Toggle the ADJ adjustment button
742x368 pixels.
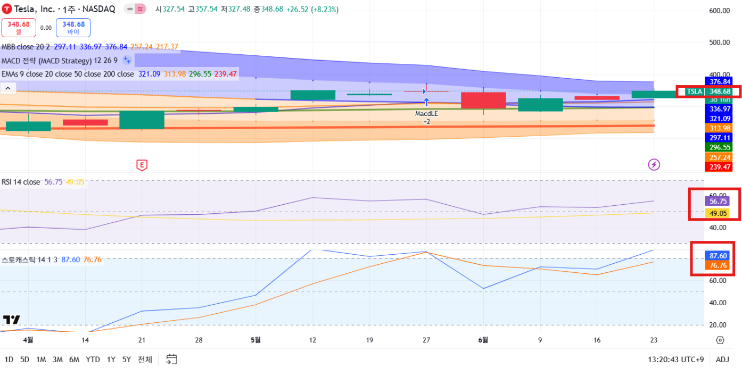pyautogui.click(x=723, y=359)
